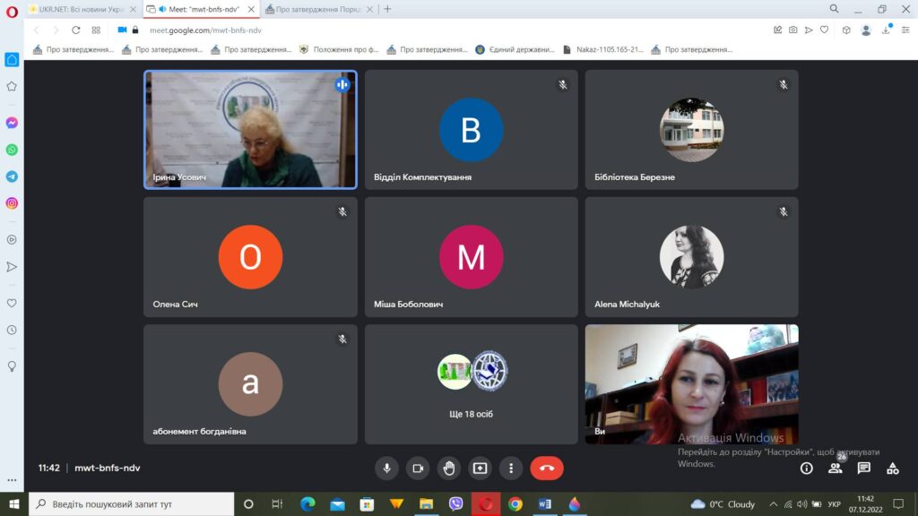Screen dimensions: 918x516
Task: Click the present screen button
Action: pos(480,468)
